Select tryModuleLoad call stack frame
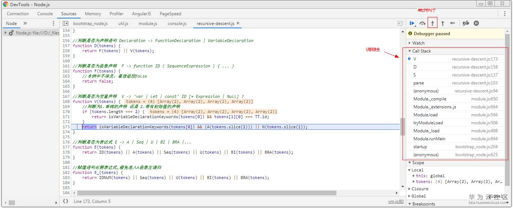Viewport: 513px width, 208px height. [x=456, y=123]
